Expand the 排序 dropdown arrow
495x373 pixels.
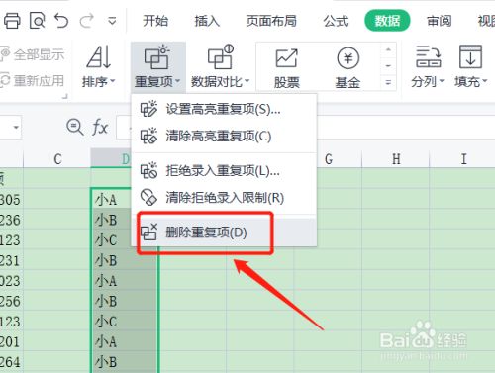(112, 81)
